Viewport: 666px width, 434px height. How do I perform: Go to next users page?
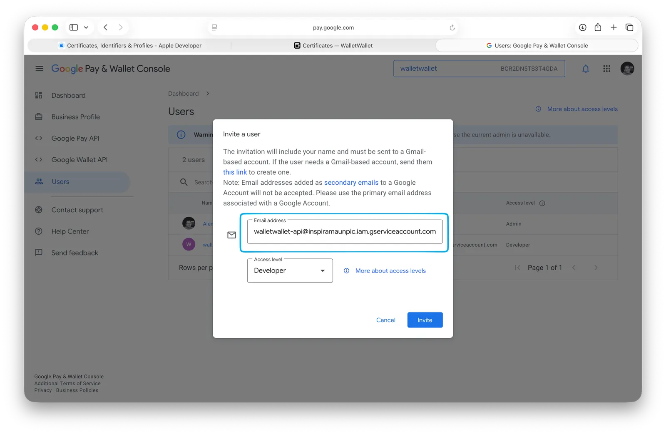(596, 268)
